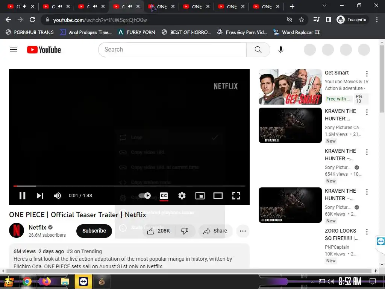
Task: Click the crossed-eye tracking protection icon
Action: (x=290, y=20)
